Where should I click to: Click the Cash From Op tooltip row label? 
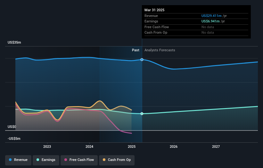(x=156, y=33)
